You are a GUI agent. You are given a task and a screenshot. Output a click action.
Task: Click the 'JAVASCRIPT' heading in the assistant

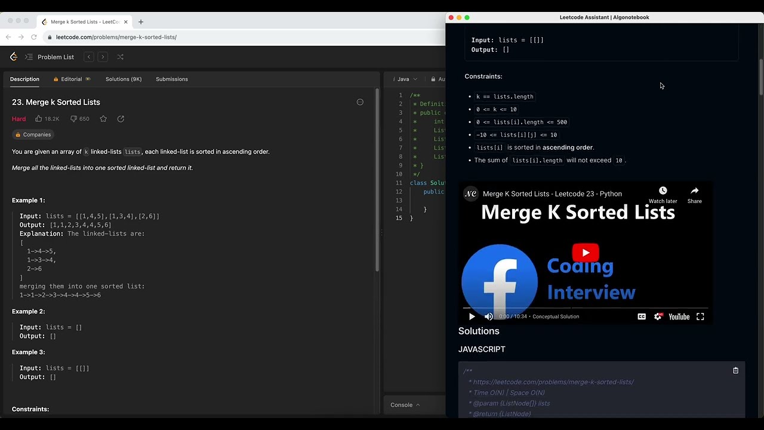click(482, 349)
